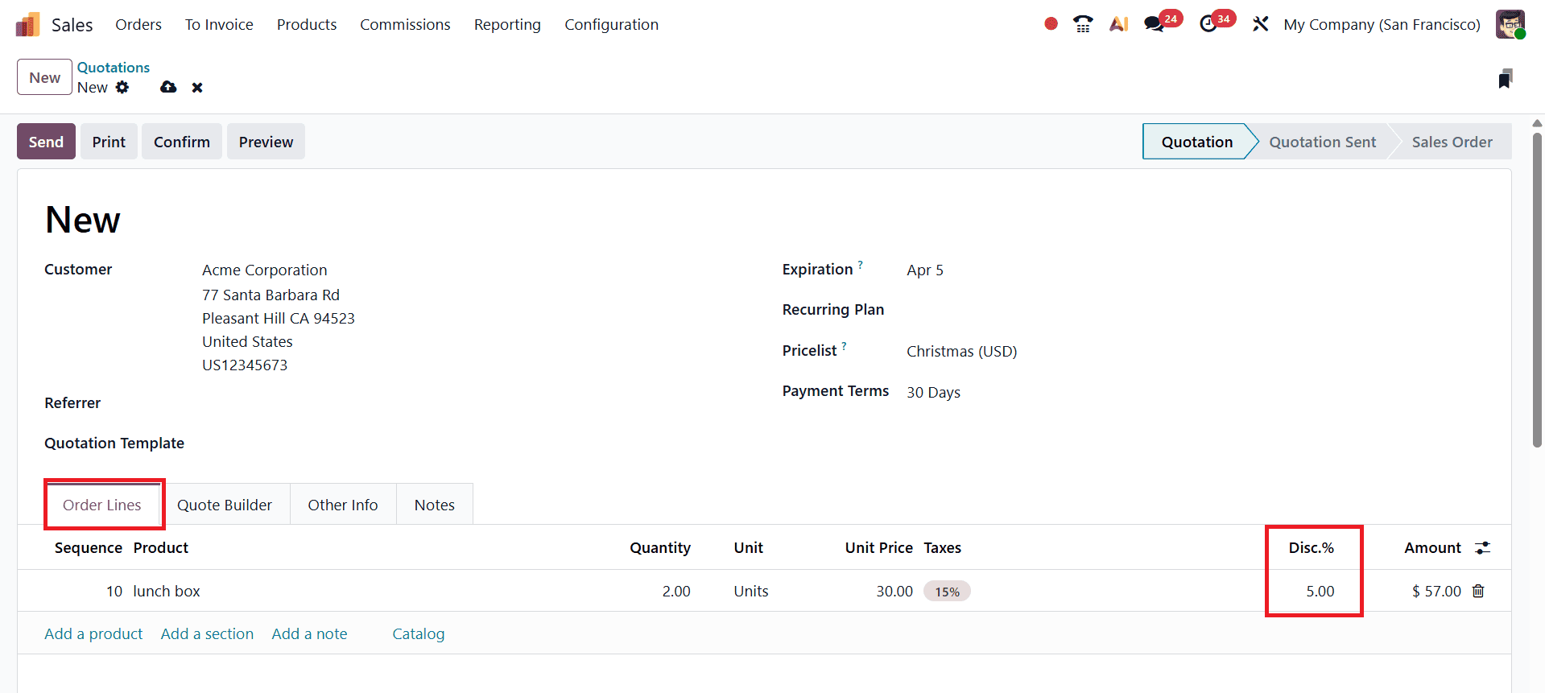Click Add a section link
Viewport: 1545px width, 693px height.
click(x=207, y=633)
